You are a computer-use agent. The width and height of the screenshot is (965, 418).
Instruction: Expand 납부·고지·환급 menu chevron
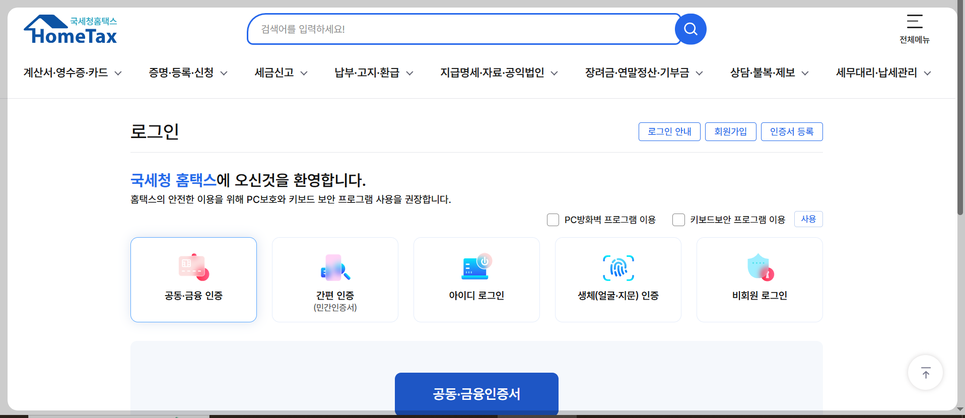click(410, 73)
